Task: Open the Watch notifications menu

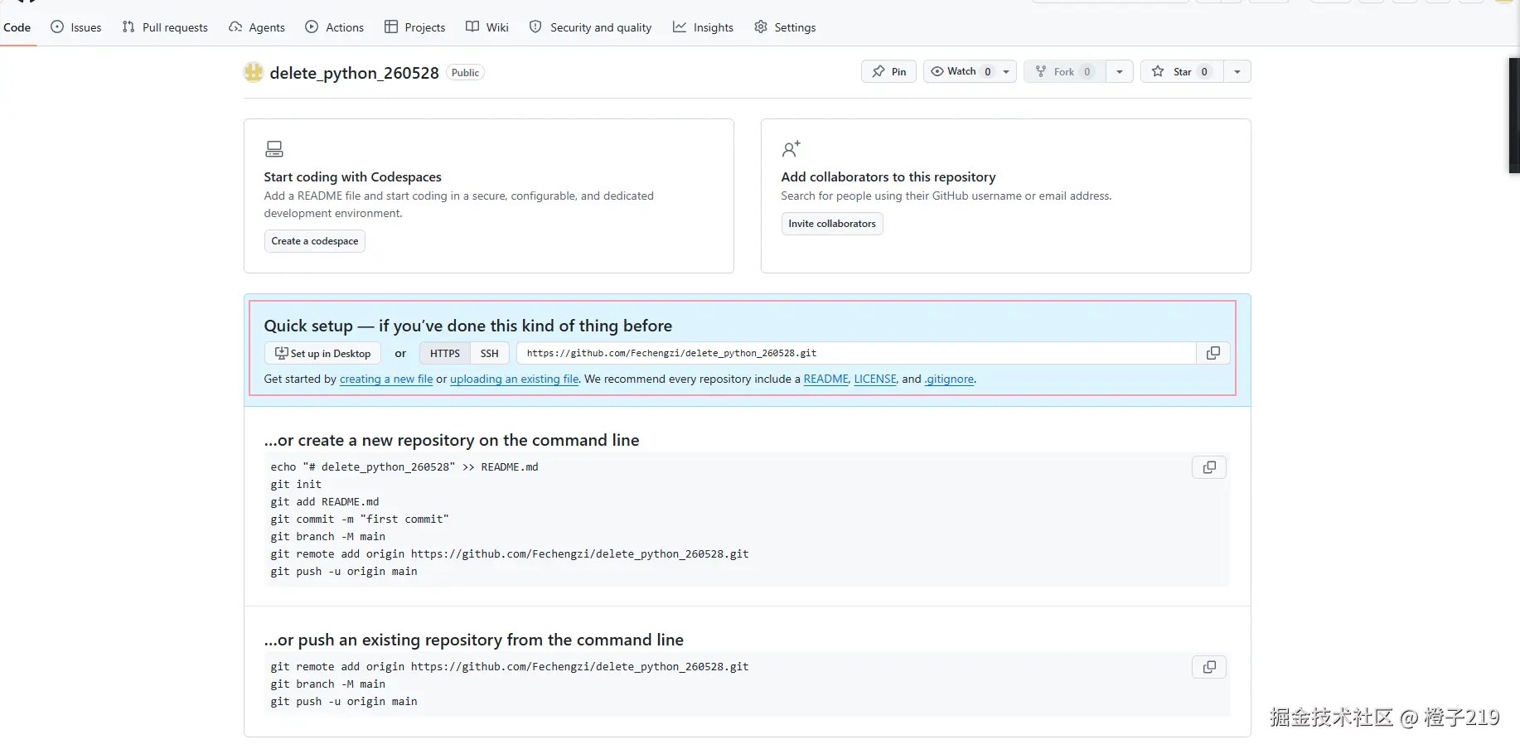Action: (970, 71)
